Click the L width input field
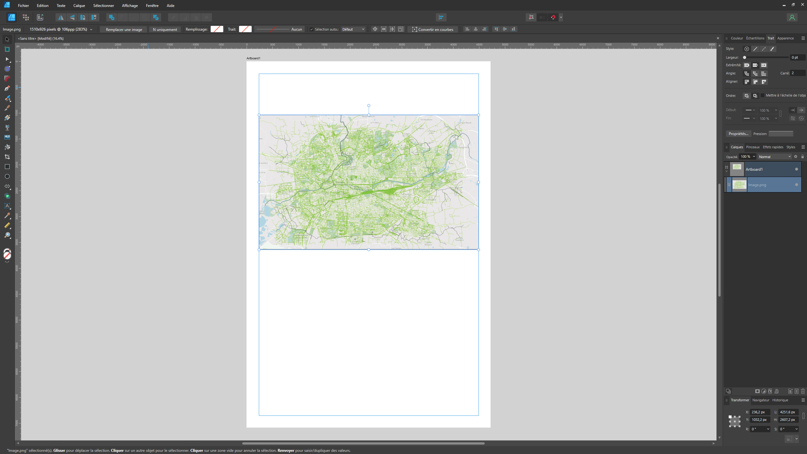The height and width of the screenshot is (454, 807). [788, 412]
